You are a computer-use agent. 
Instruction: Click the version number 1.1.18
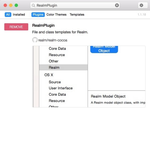pyautogui.click(x=142, y=14)
